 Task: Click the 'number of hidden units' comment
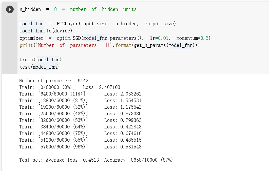tap(103, 9)
